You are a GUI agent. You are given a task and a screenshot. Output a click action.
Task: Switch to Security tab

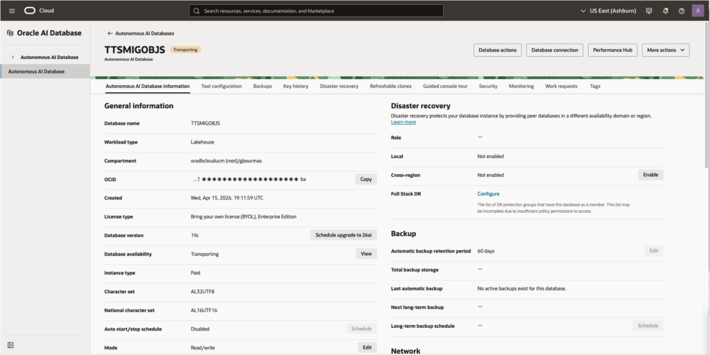click(x=488, y=86)
